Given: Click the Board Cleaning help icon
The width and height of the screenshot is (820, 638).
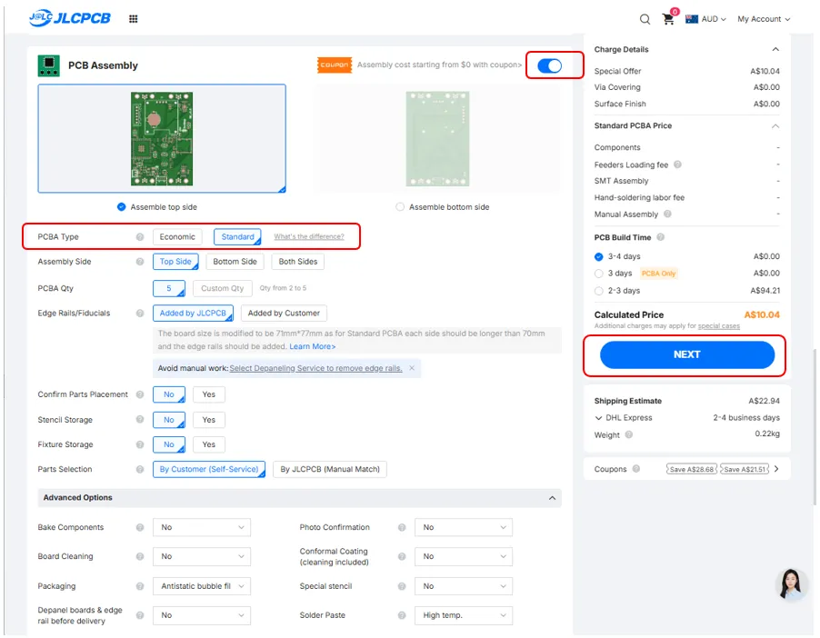Looking at the screenshot, I should (x=140, y=556).
